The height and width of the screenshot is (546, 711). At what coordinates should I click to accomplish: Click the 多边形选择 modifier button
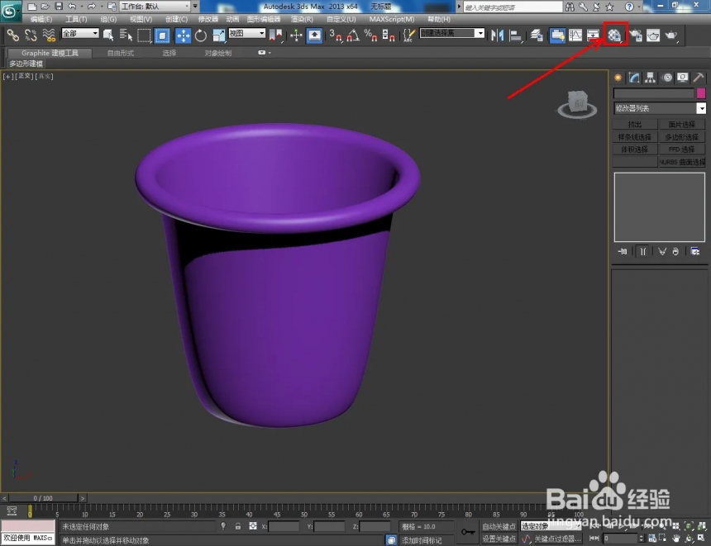681,137
